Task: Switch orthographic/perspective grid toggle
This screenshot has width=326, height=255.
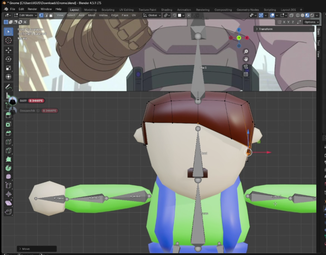Action: (x=246, y=74)
